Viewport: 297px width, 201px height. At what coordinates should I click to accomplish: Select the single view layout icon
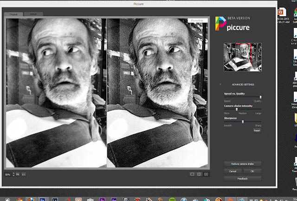[x=192, y=174]
